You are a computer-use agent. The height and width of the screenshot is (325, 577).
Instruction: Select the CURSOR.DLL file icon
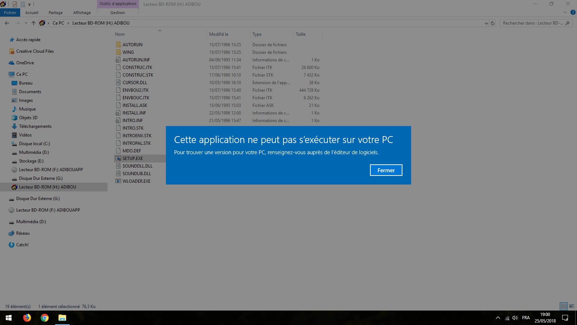tap(118, 83)
